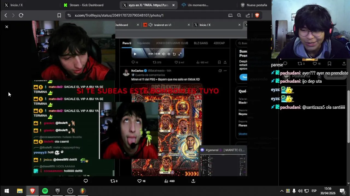Click the x.com URL address field
This screenshot has height=196, width=350.
[119, 16]
